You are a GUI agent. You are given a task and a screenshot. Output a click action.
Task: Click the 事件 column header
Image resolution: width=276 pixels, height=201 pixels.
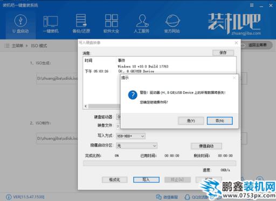pyautogui.click(x=121, y=61)
